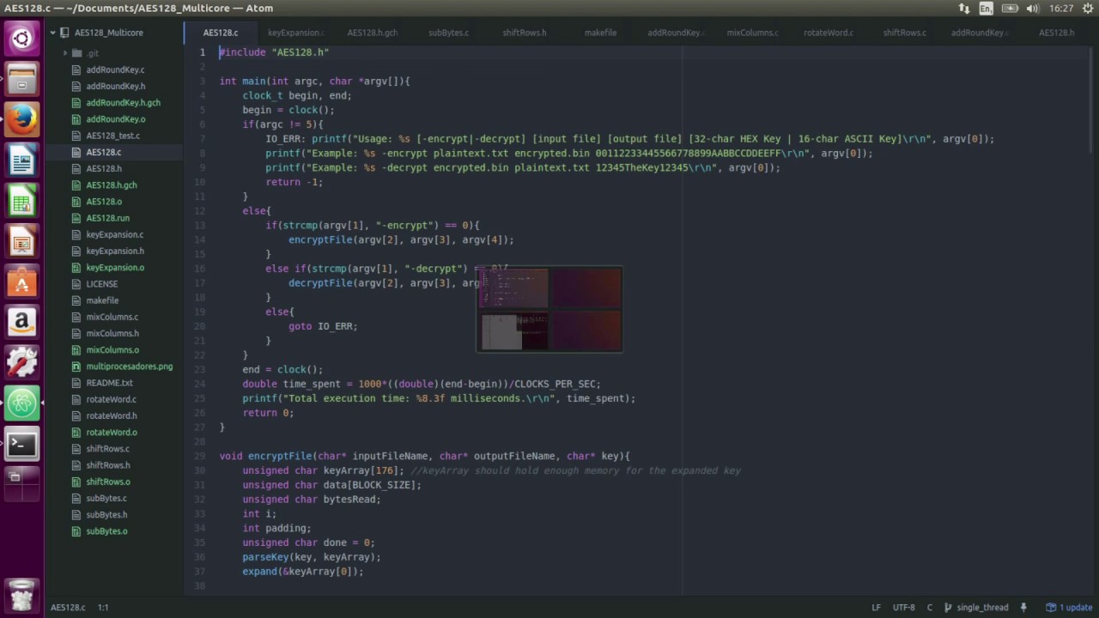Click AES128.c file path in status bar
The image size is (1099, 618).
point(68,607)
